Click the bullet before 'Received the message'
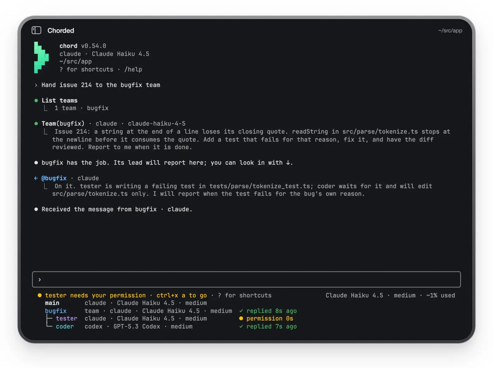Viewport: 493px width, 368px height. [36, 209]
